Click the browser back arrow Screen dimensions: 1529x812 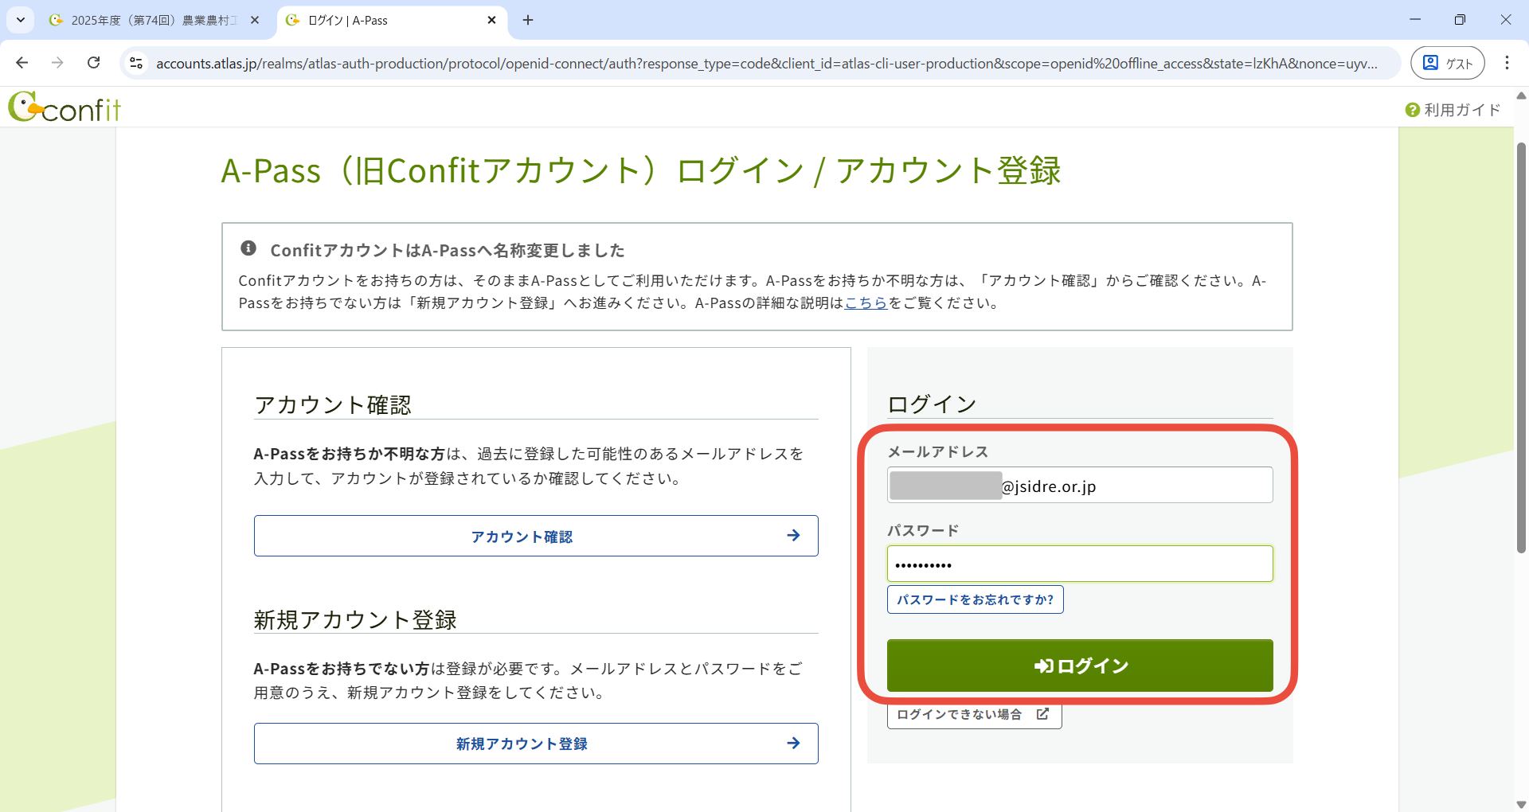pos(22,63)
